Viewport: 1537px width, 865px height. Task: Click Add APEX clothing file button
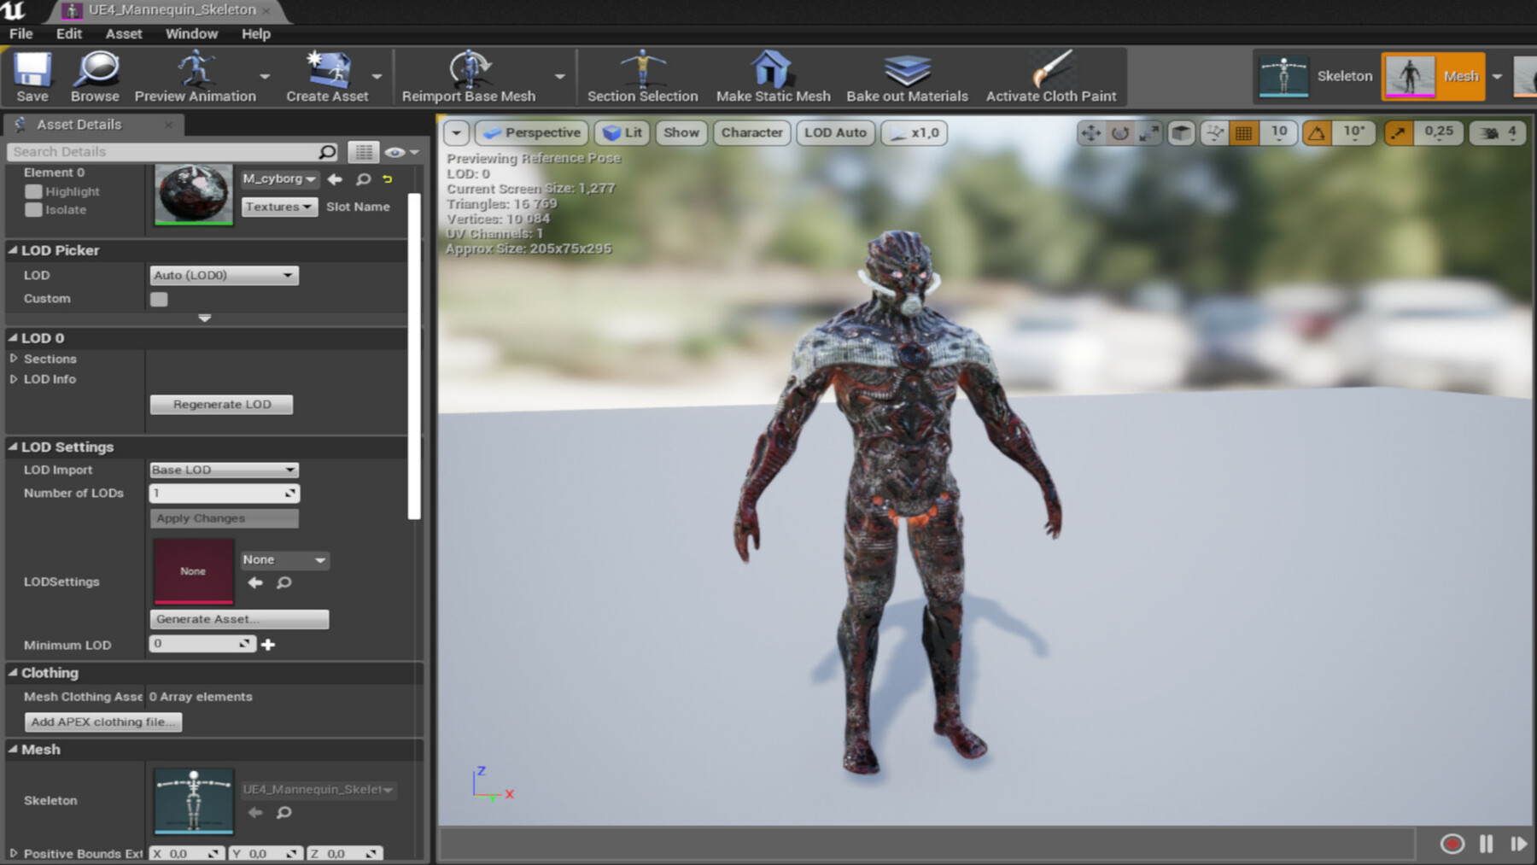coord(102,722)
